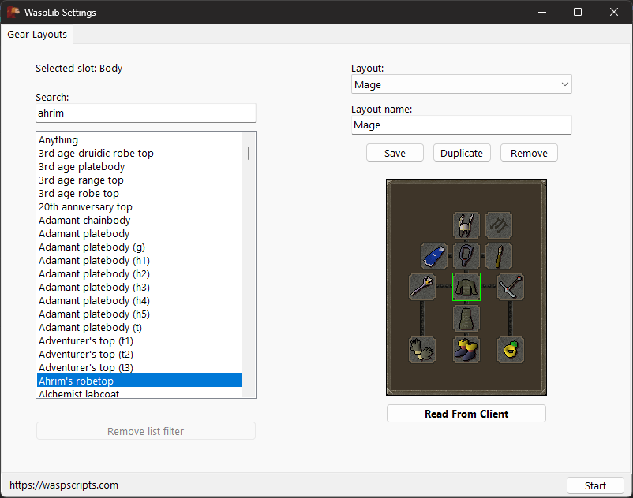Select the head slot helmet icon
This screenshot has width=633, height=498.
[466, 225]
